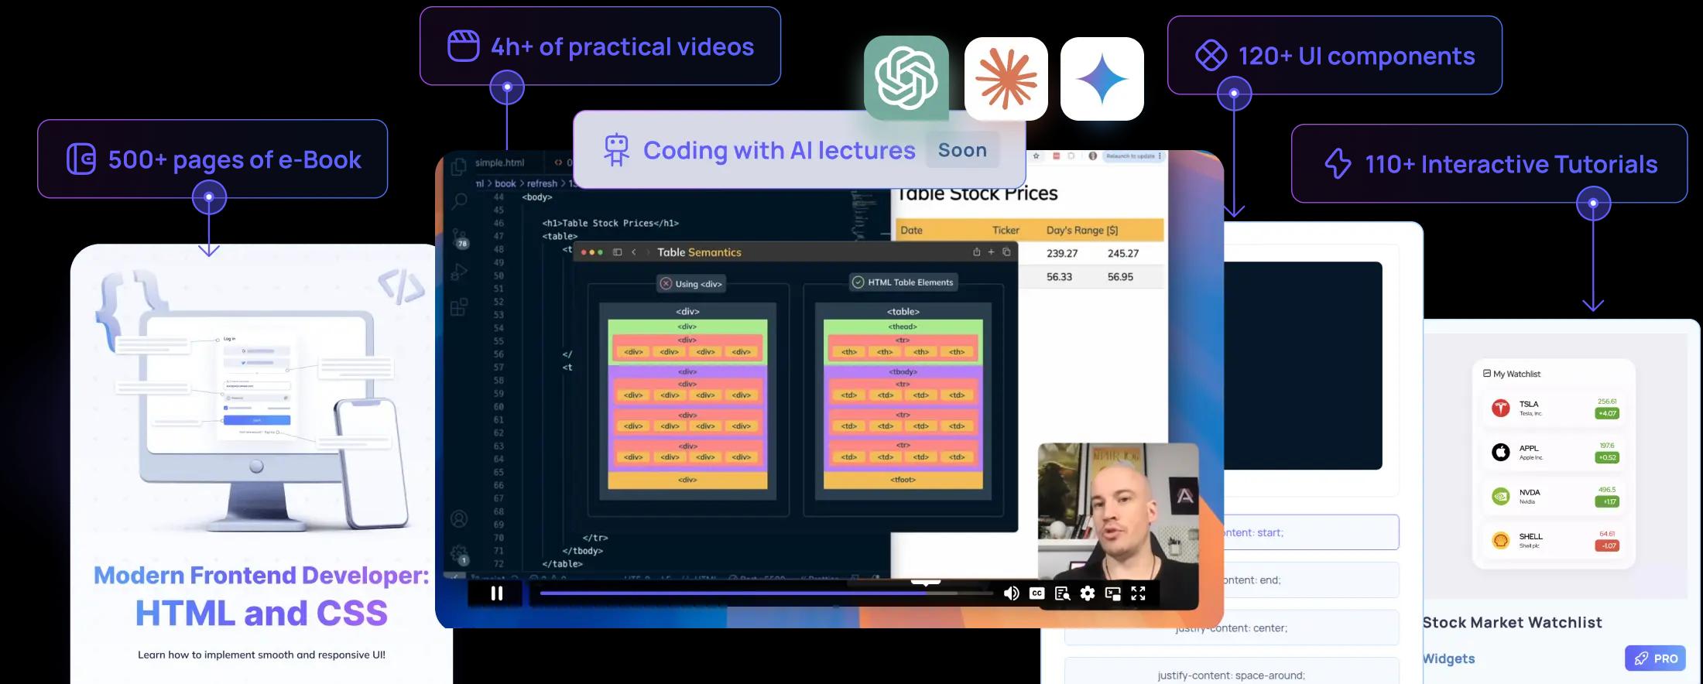The height and width of the screenshot is (684, 1703).
Task: Open the Manage gear in the VS Code sidebar
Action: [x=460, y=555]
